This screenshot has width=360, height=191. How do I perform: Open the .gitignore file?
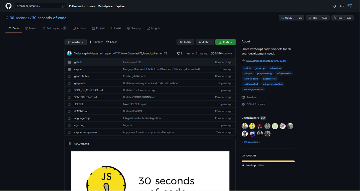[x=79, y=83]
